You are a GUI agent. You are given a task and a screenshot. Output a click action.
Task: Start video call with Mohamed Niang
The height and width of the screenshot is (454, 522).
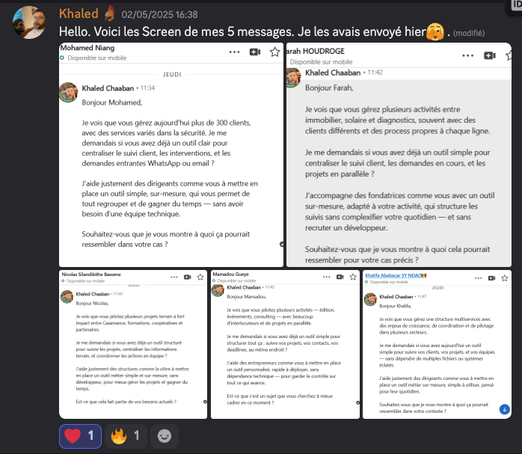pyautogui.click(x=255, y=52)
